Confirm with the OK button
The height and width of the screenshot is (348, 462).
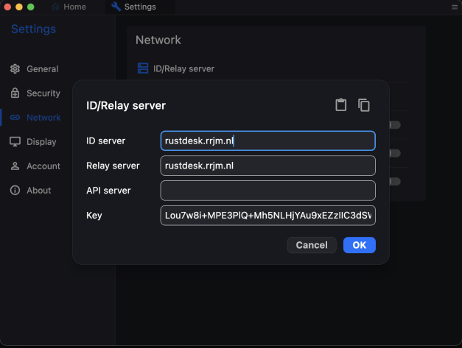click(x=359, y=245)
